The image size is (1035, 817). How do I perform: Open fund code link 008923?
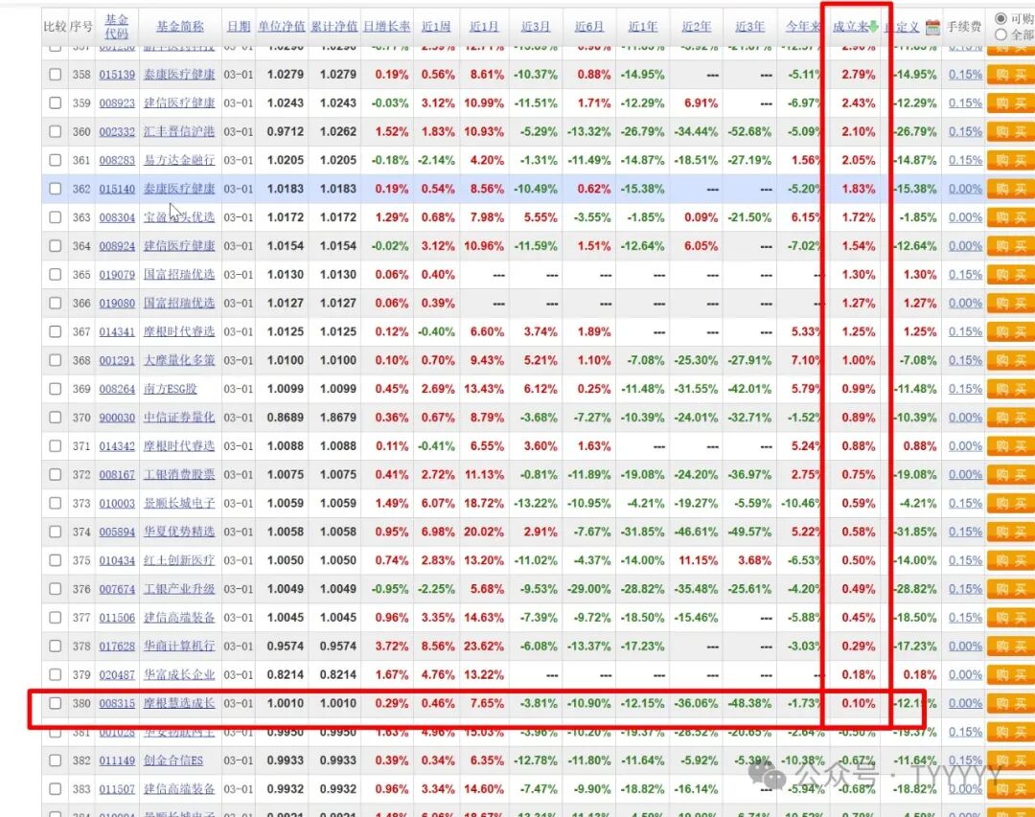(117, 102)
